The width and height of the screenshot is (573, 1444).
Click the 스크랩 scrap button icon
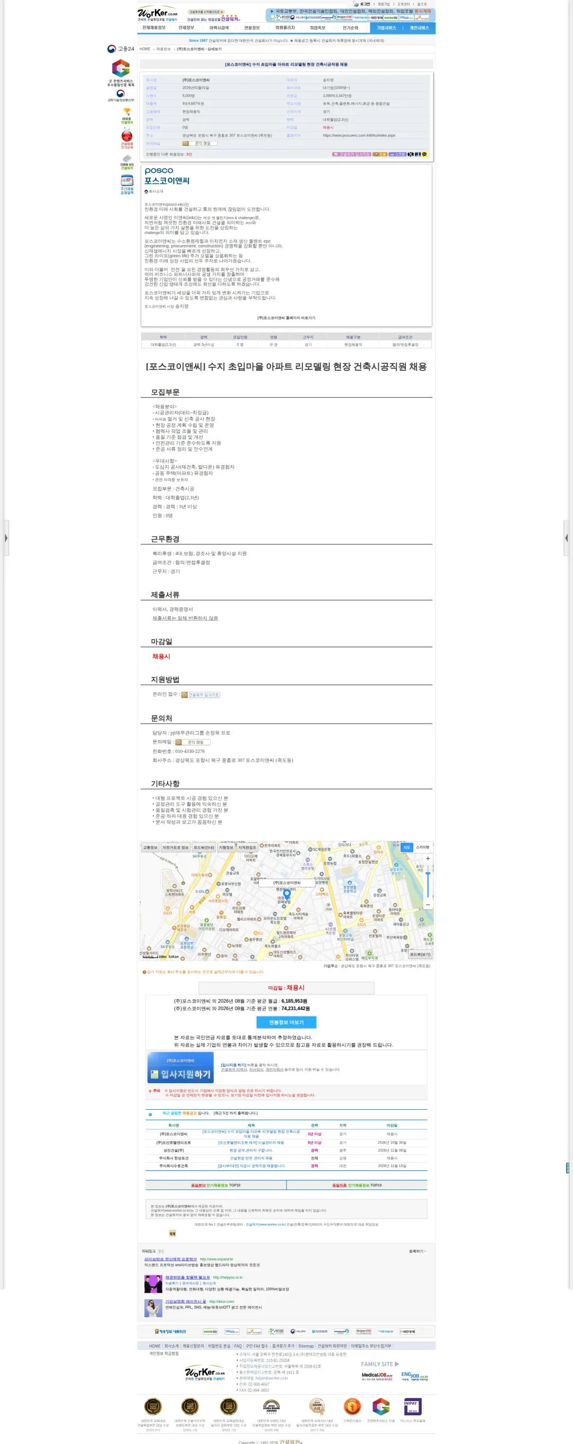(397, 154)
